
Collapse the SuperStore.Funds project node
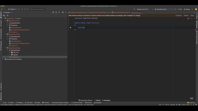[5, 34]
